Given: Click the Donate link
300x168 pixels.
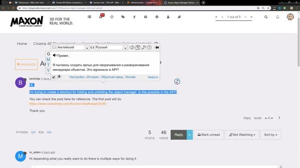Looking at the screenshot, I should pyautogui.click(x=130, y=77).
